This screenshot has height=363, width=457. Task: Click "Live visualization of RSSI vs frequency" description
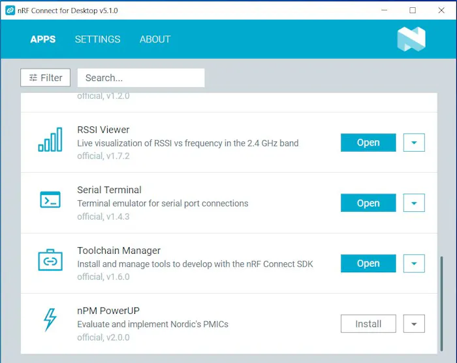pos(188,143)
